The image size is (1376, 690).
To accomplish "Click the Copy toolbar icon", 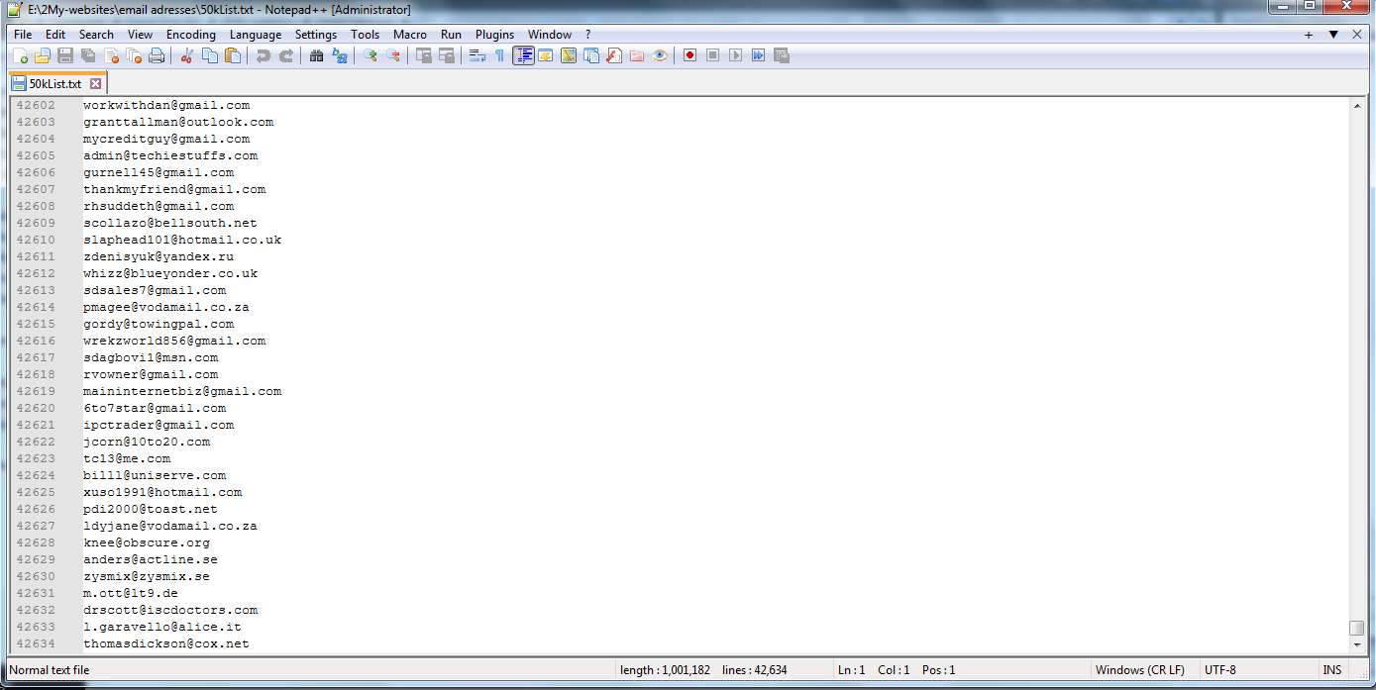I will 210,55.
